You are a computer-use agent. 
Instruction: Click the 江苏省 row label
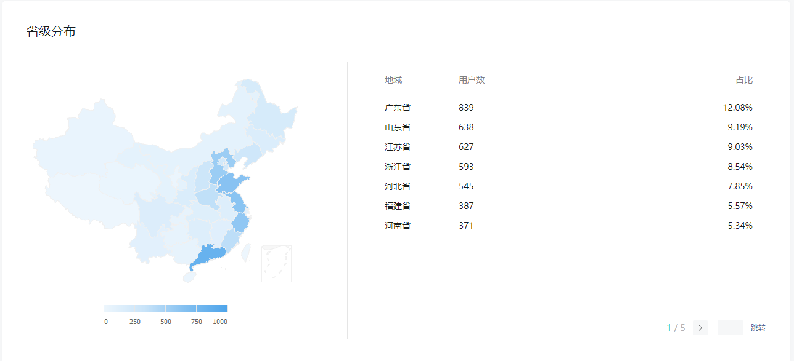point(398,147)
